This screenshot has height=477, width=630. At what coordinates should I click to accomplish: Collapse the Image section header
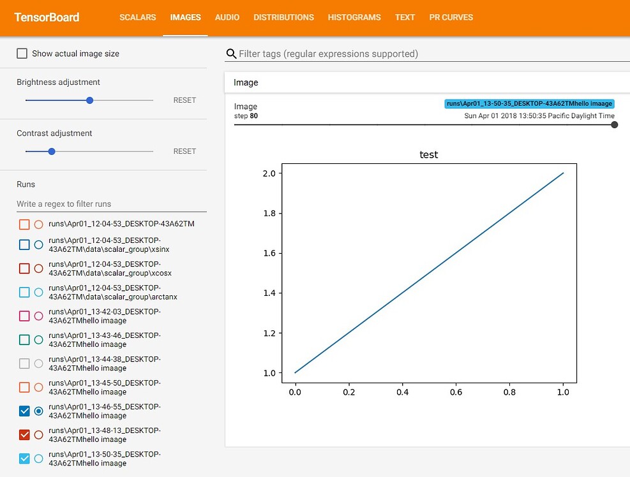coord(246,82)
